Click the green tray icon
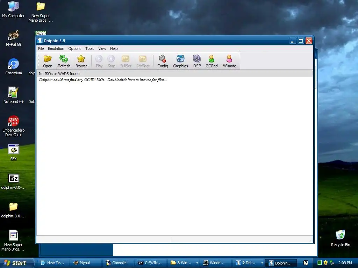Viewport: 358px width, 268px height. click(320, 263)
